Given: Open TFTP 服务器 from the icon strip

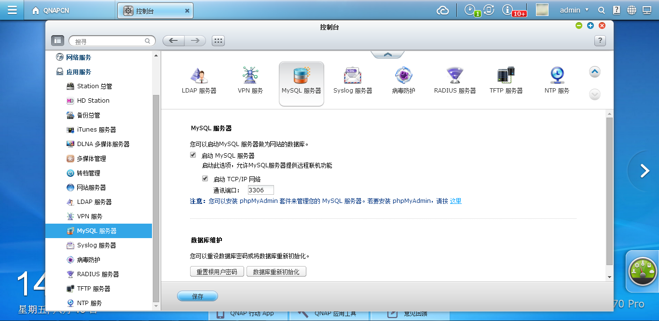Looking at the screenshot, I should [x=506, y=81].
